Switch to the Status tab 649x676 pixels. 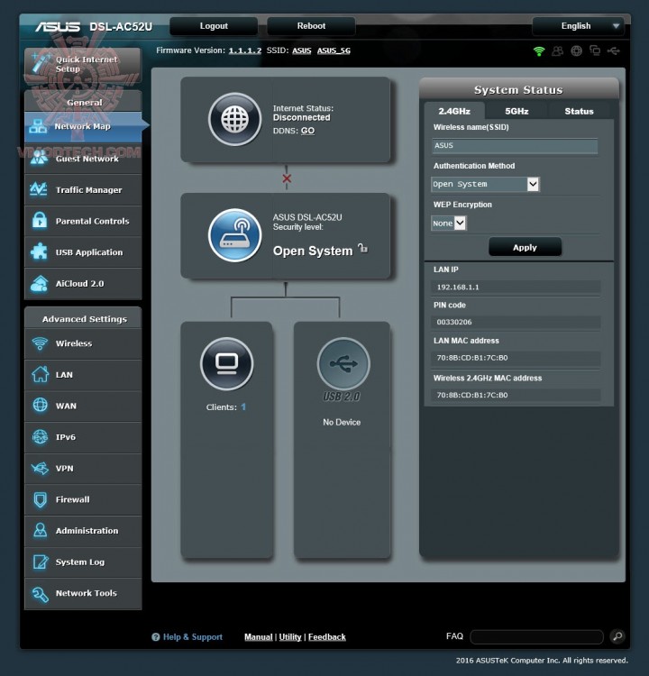click(x=579, y=111)
